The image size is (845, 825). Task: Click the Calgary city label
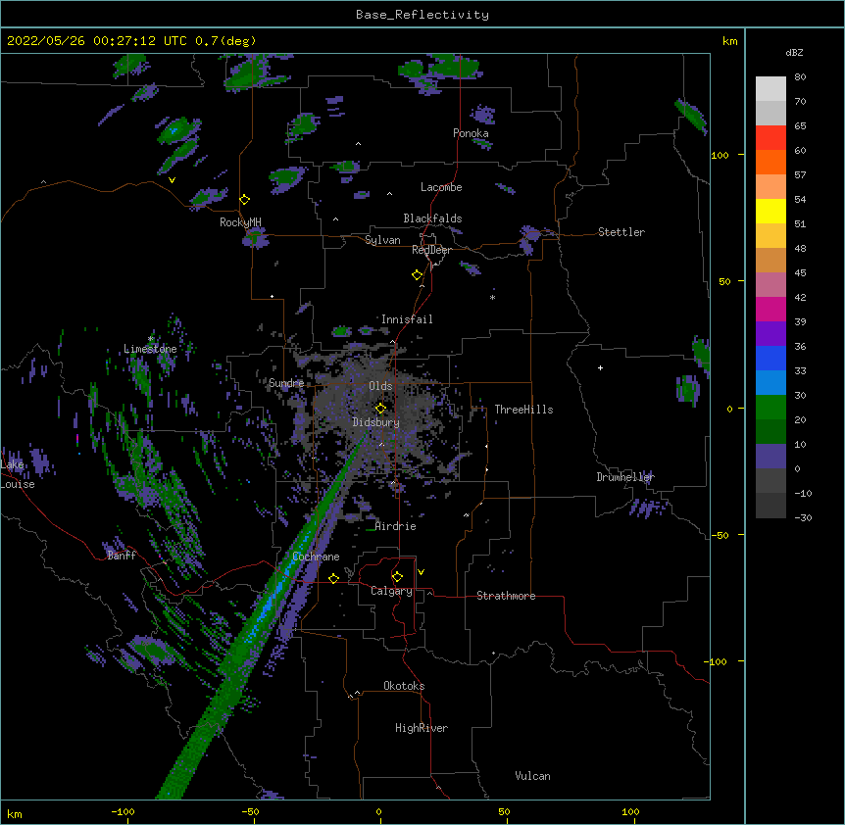click(x=391, y=591)
